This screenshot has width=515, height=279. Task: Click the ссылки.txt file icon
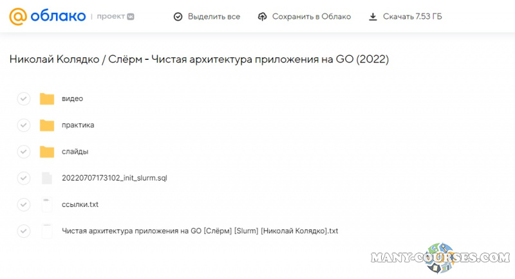pos(46,204)
